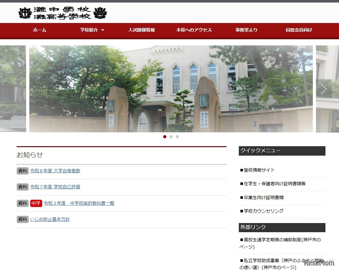
Task: Click the 資料 tag beside いじめ防止基本方針
Action: 23,219
